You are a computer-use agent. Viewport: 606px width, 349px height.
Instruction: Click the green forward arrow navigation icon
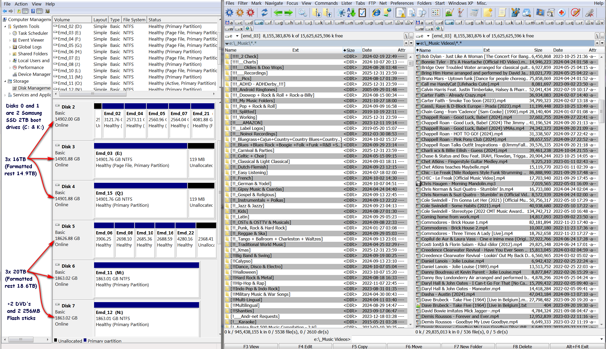click(x=289, y=12)
